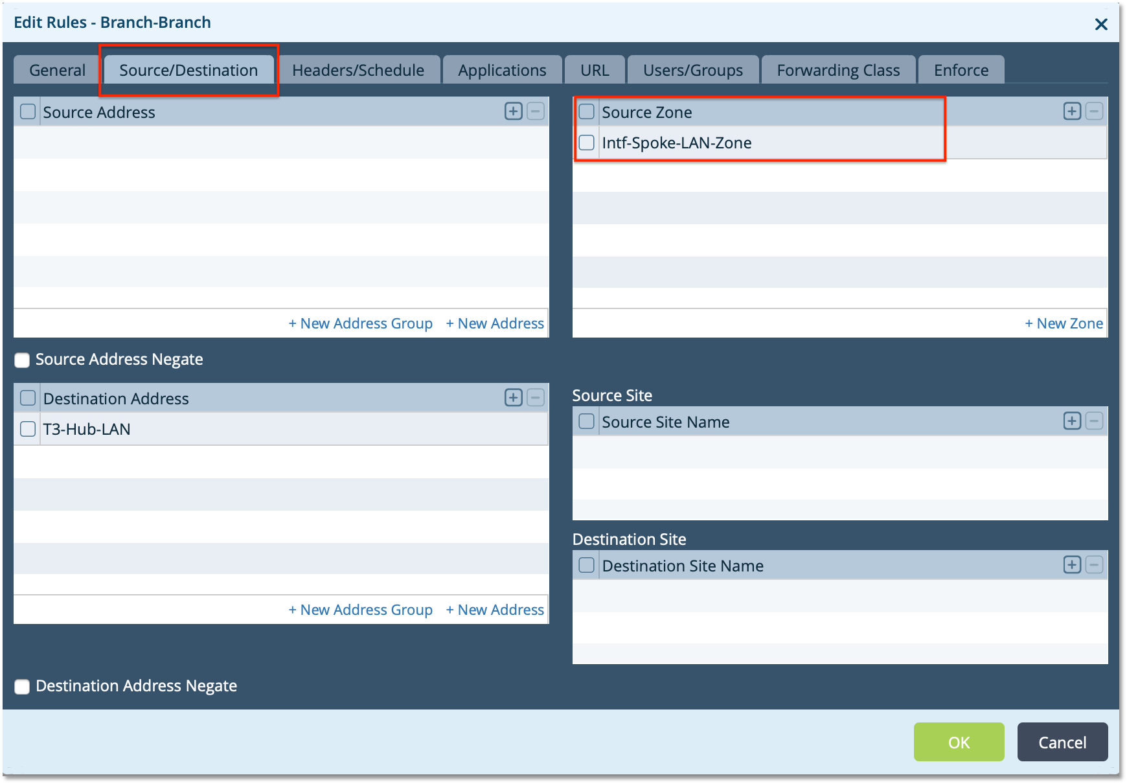Check the Intf-Spoke-LAN-Zone entry
Image resolution: width=1127 pixels, height=784 pixels.
(586, 142)
